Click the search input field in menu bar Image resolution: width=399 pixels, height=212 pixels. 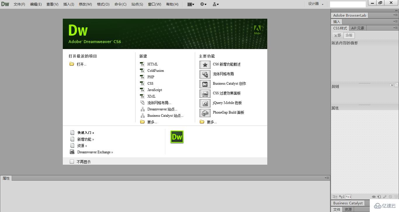[348, 4]
